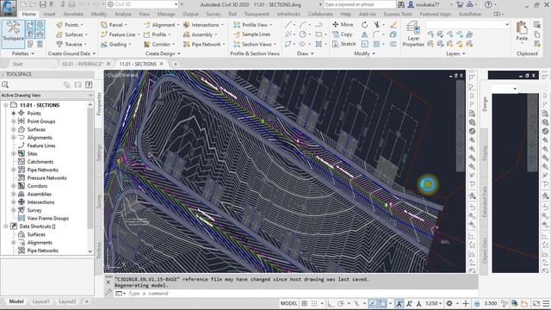Select the Move tool in Modify panel
Image resolution: width=551 pixels, height=310 pixels.
coord(343,25)
